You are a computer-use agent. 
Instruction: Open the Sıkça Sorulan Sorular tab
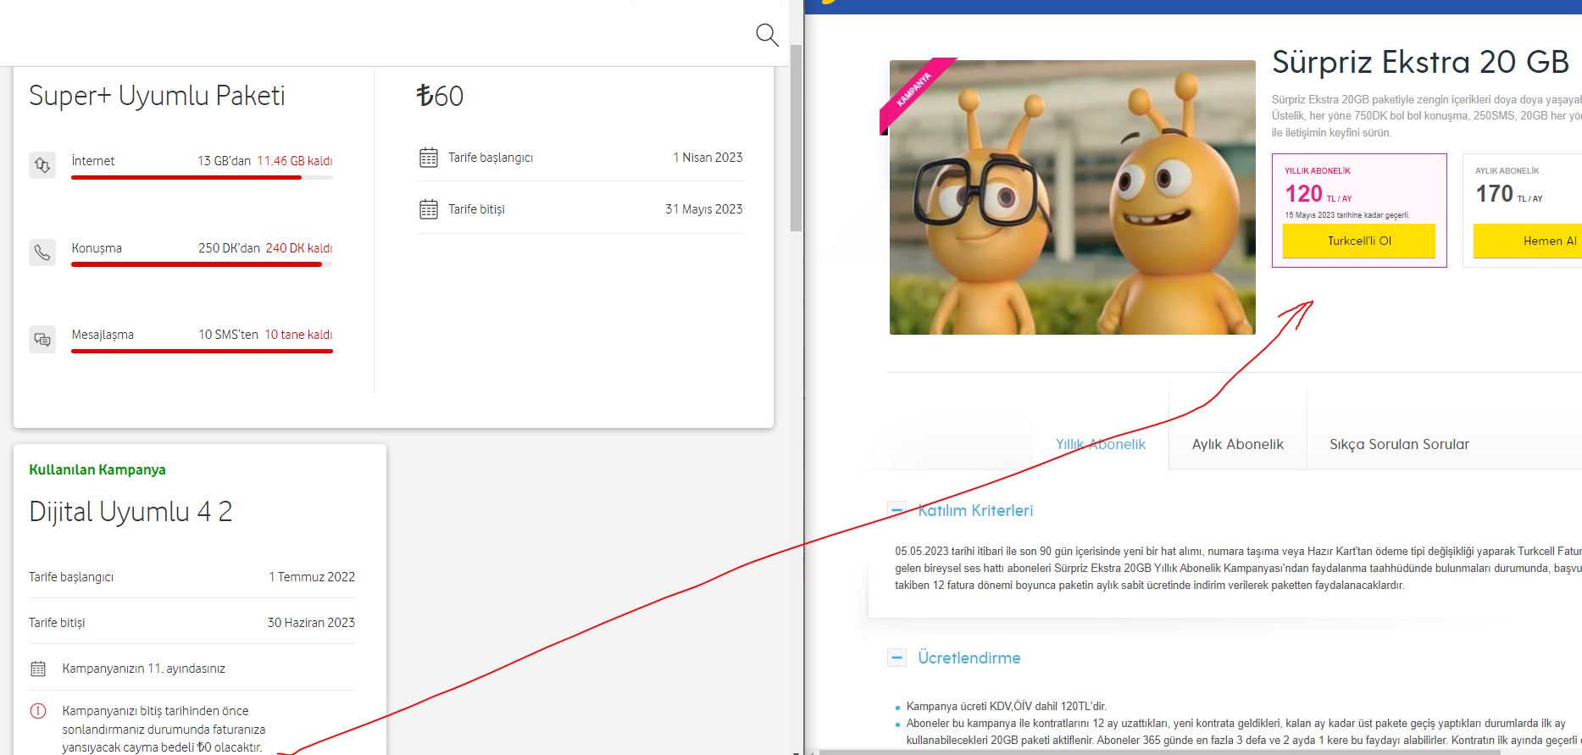pyautogui.click(x=1399, y=444)
